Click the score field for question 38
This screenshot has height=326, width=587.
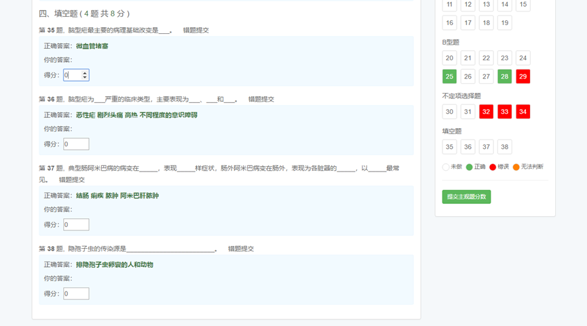point(76,294)
